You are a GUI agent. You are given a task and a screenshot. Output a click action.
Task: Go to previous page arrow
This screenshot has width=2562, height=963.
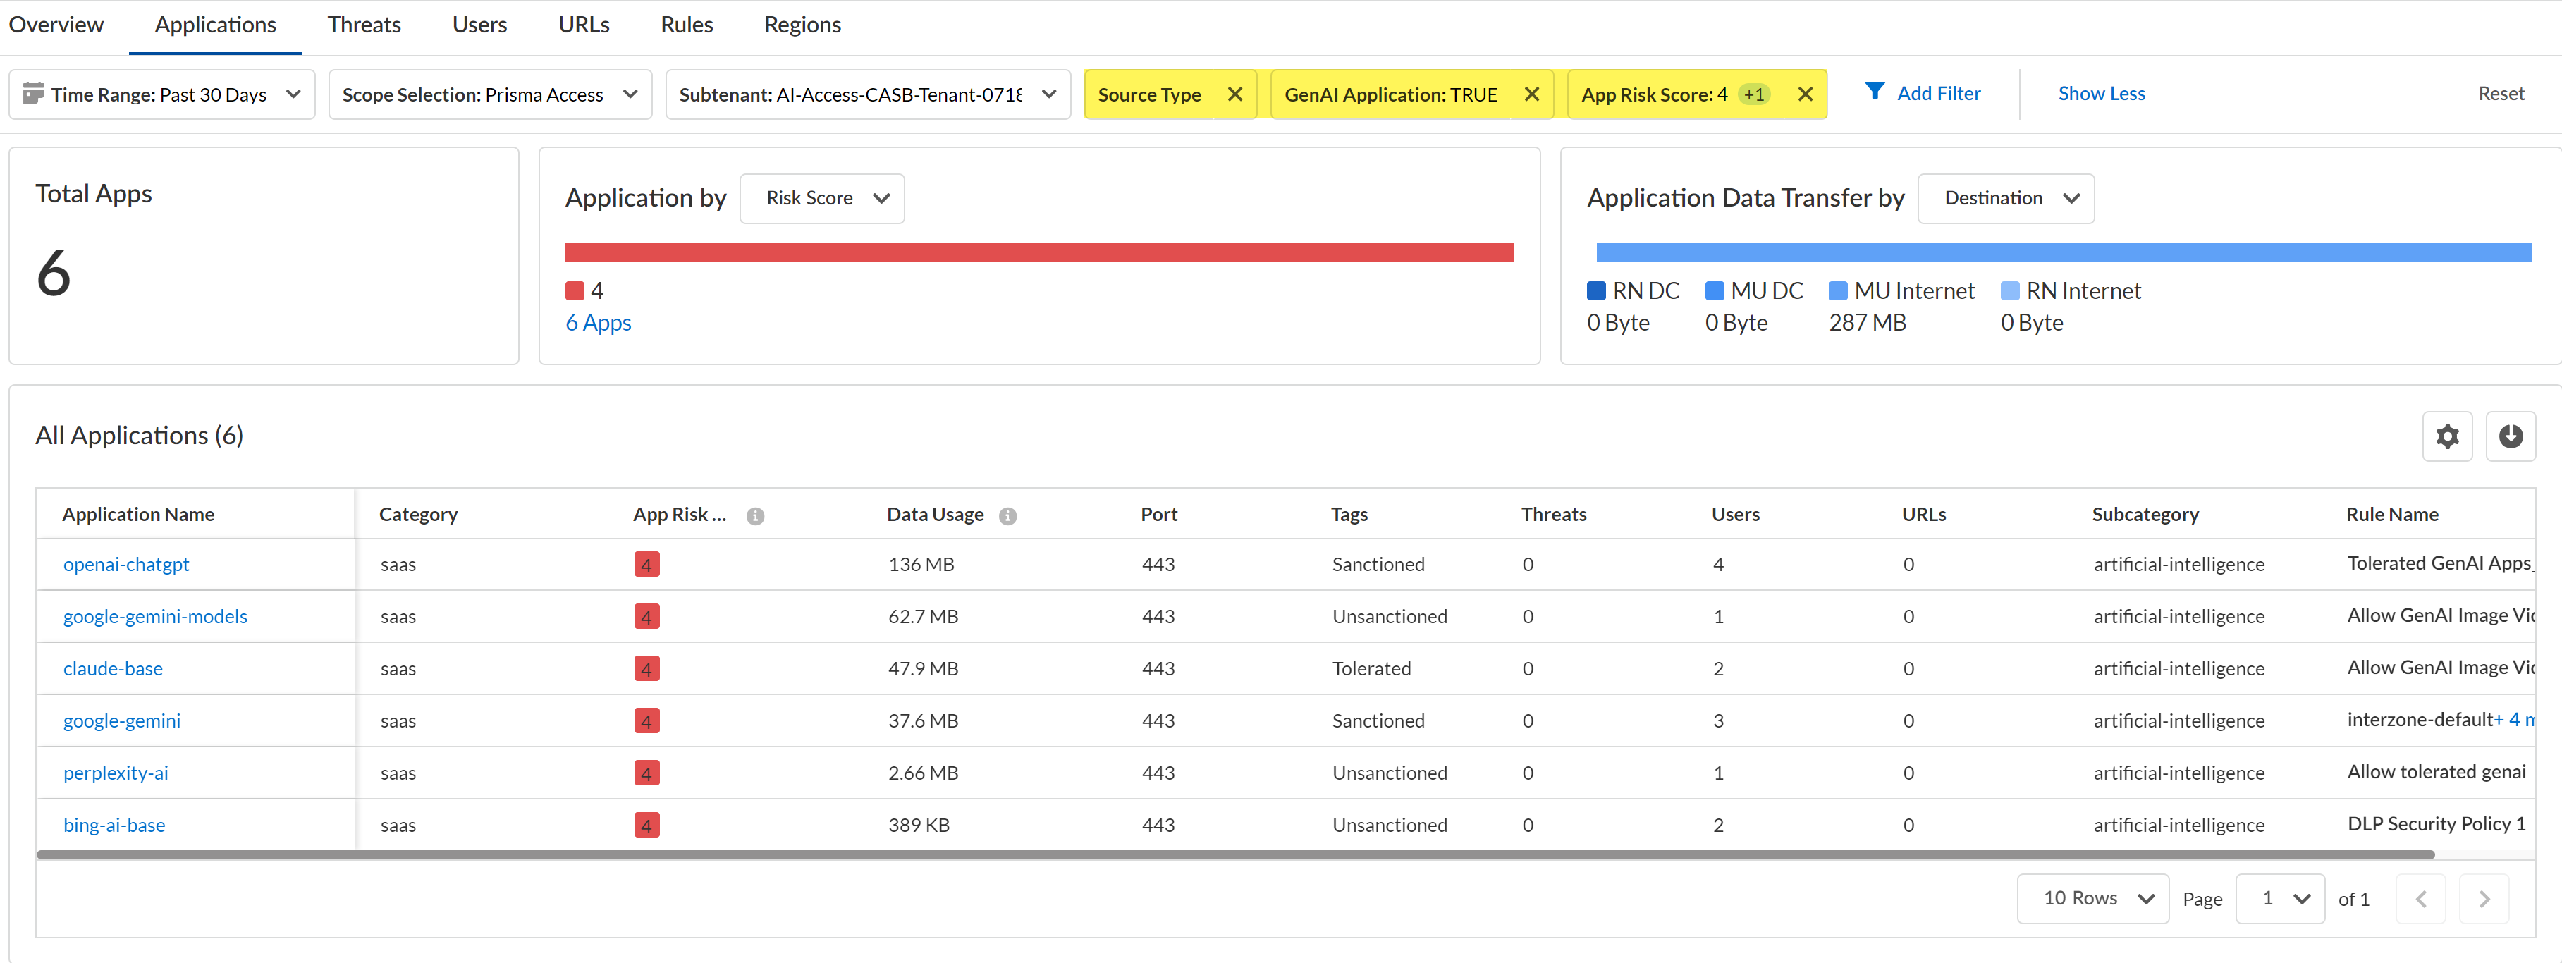pyautogui.click(x=2420, y=900)
